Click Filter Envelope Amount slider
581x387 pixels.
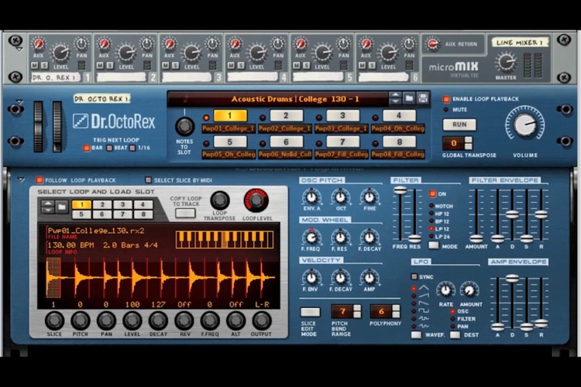click(476, 238)
